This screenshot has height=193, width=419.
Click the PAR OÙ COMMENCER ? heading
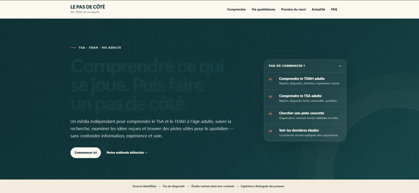[287, 66]
